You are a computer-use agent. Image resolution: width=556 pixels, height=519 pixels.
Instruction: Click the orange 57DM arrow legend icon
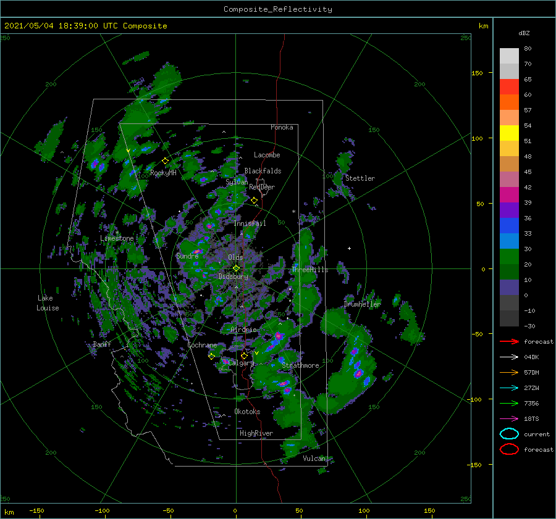509,372
